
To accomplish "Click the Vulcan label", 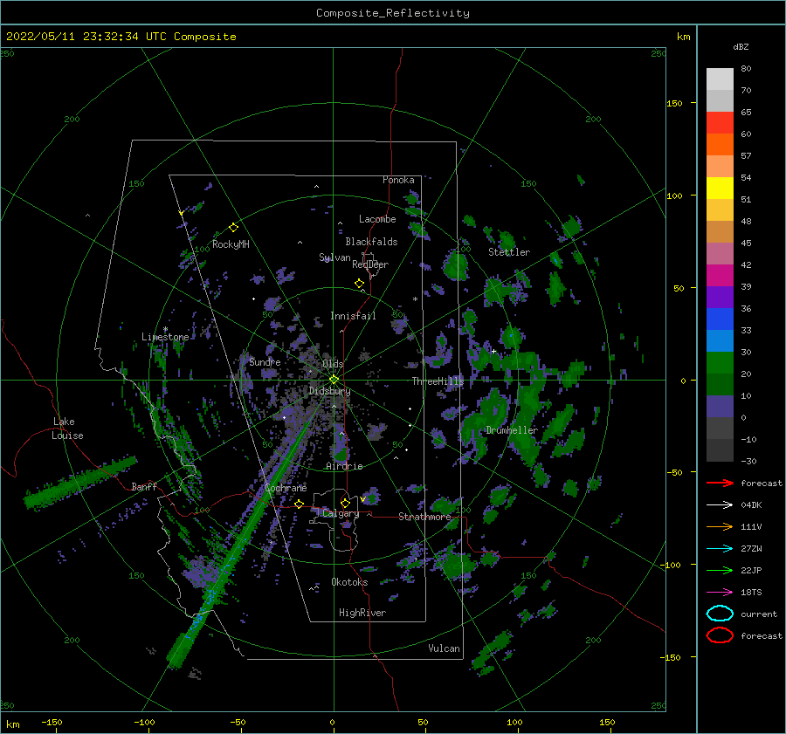I will coord(444,648).
